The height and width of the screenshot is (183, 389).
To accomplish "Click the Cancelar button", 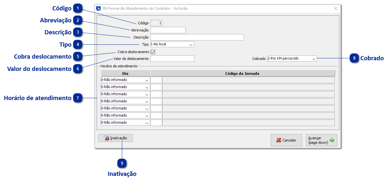I will [286, 140].
